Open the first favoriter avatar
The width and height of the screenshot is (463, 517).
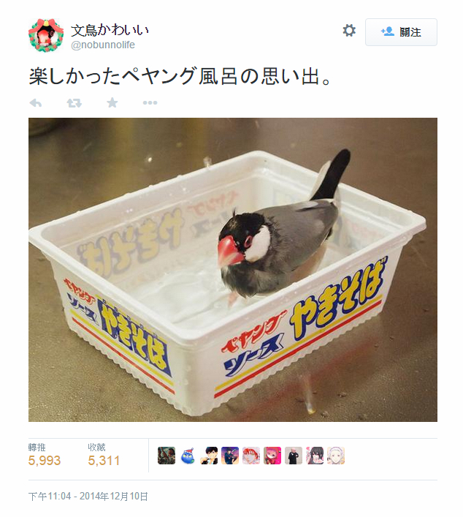coord(167,456)
